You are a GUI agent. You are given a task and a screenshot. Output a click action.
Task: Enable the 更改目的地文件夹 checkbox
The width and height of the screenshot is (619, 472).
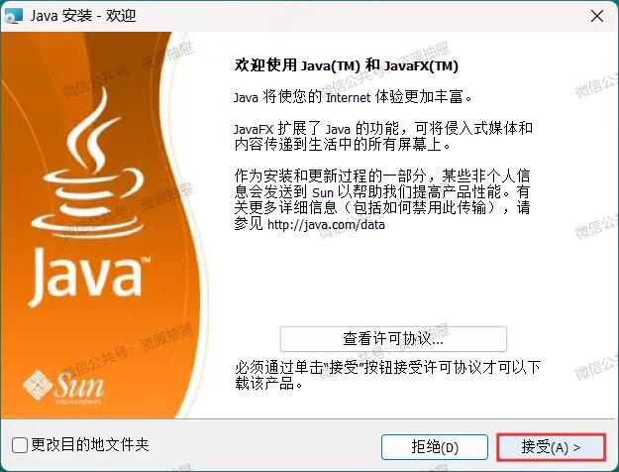[20, 444]
